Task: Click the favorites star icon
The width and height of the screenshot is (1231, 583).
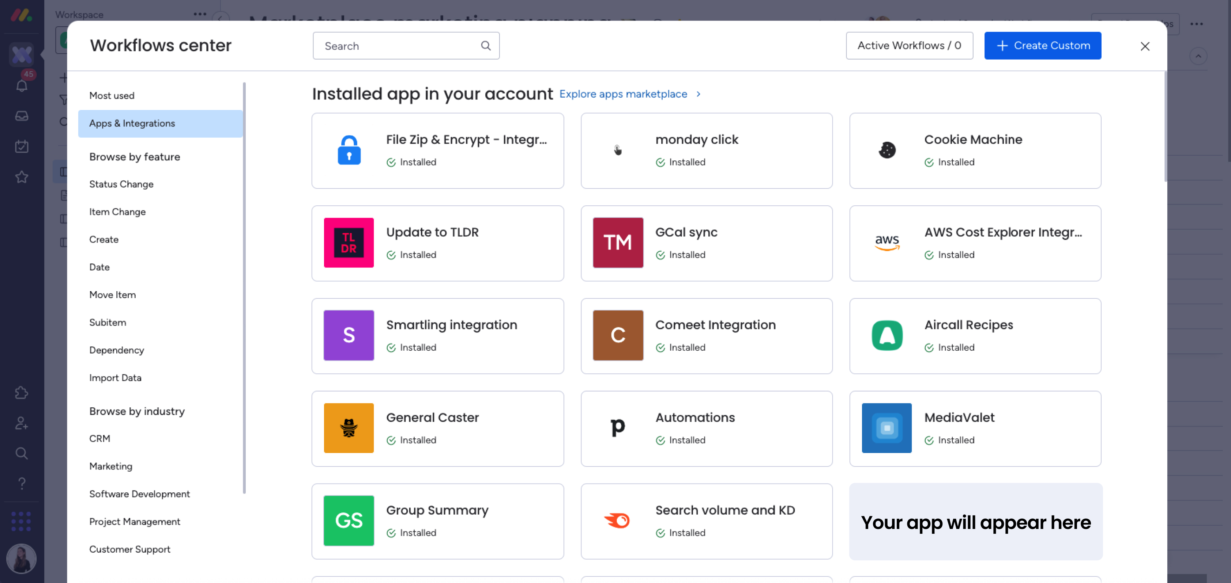Action: coord(22,177)
